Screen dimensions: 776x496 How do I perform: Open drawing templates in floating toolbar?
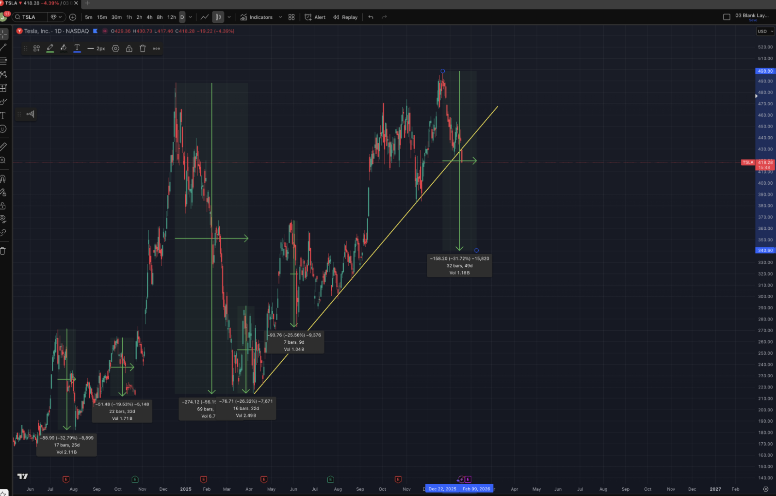(36, 48)
